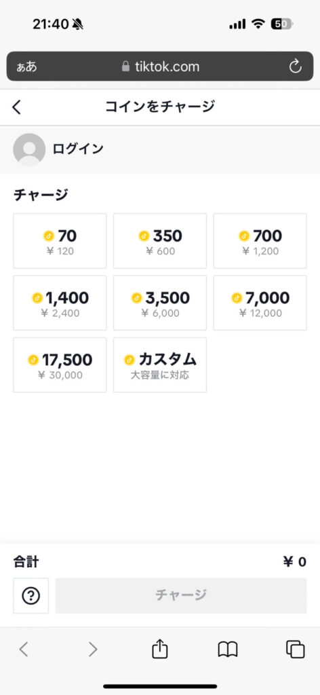Tap the ログイン login link
The width and height of the screenshot is (320, 695).
click(x=78, y=149)
